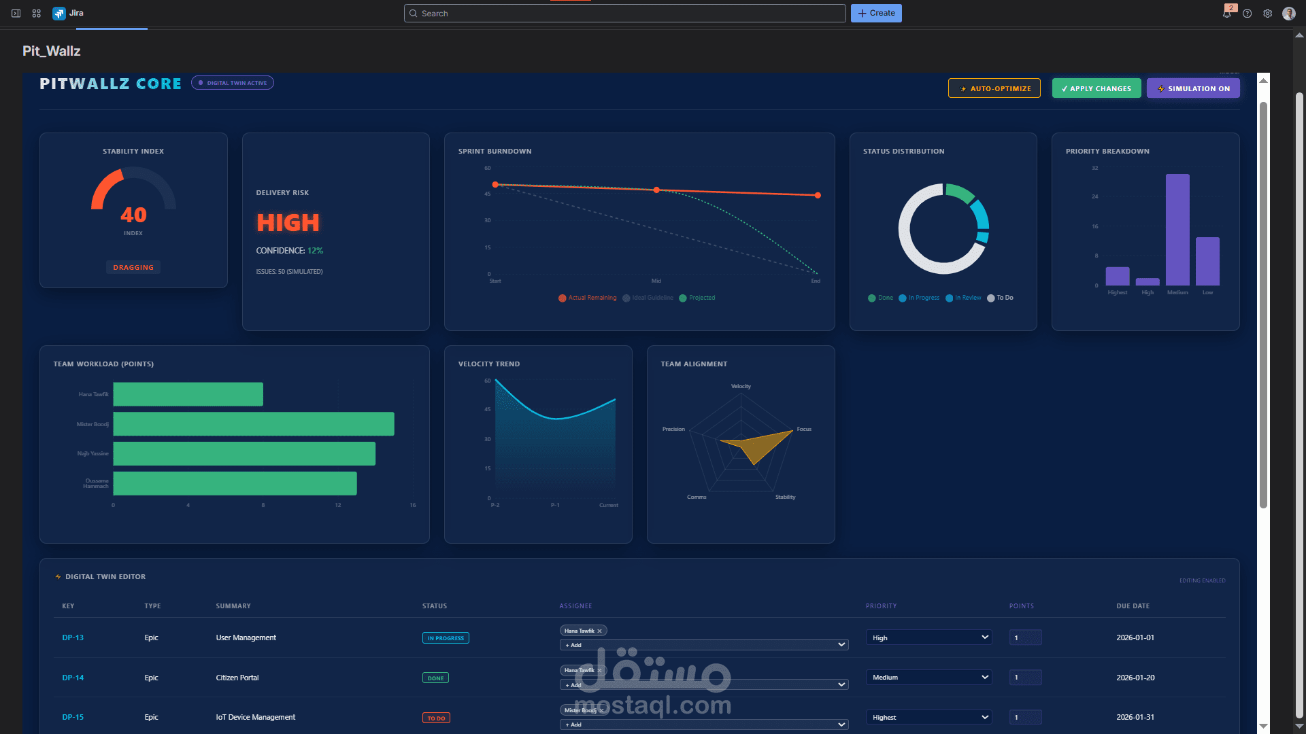Open the Jira notifications bell
1306x734 pixels.
(x=1227, y=14)
